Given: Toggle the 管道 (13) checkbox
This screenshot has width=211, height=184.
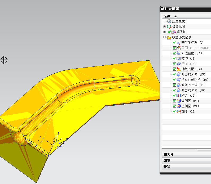Looking at the screenshot, I should pos(174,64).
